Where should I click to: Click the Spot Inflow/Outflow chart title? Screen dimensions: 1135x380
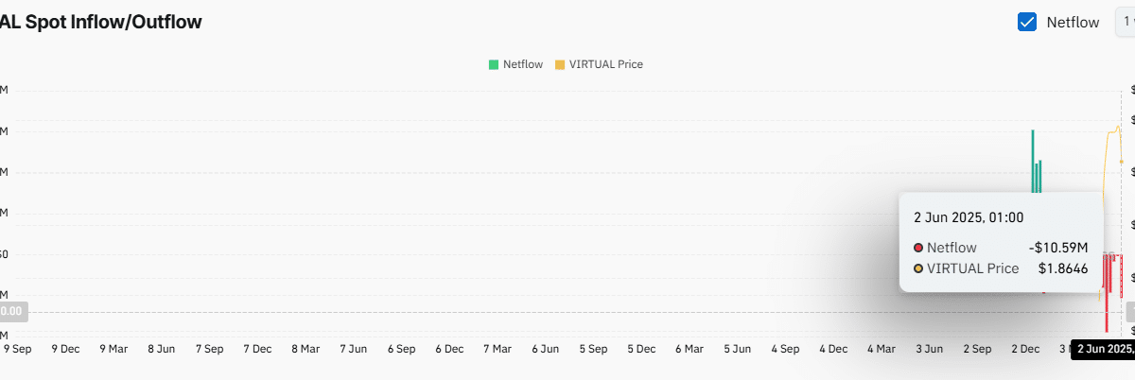point(101,22)
